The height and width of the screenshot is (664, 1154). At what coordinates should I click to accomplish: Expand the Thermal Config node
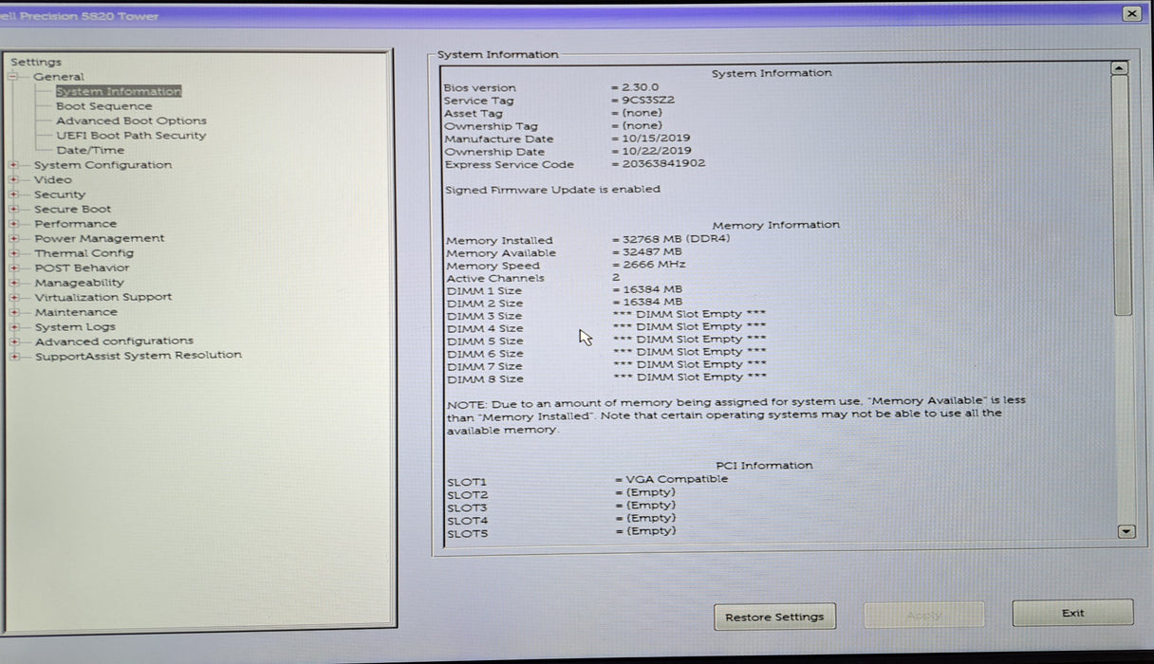[x=14, y=253]
